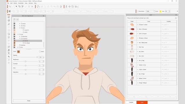Click the yellow bone Color swatch

(x=160, y=11)
